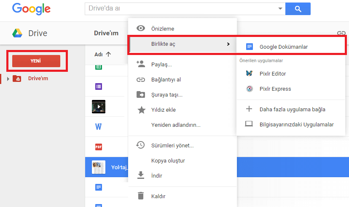Select the red PDF file icon
This screenshot has width=349, height=207.
99,147
